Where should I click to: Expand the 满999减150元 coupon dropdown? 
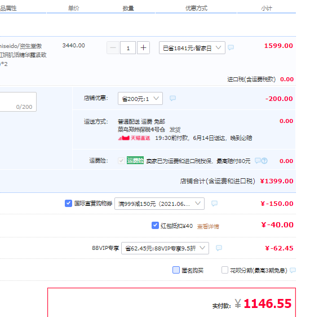point(159,204)
